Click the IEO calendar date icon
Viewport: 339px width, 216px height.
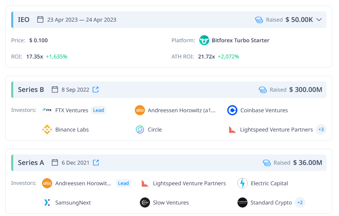40,19
